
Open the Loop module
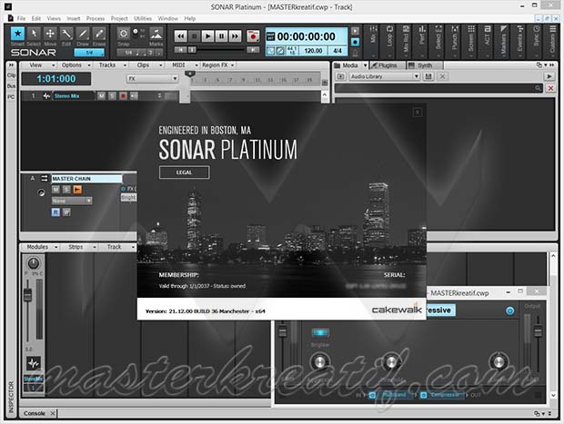[389, 40]
